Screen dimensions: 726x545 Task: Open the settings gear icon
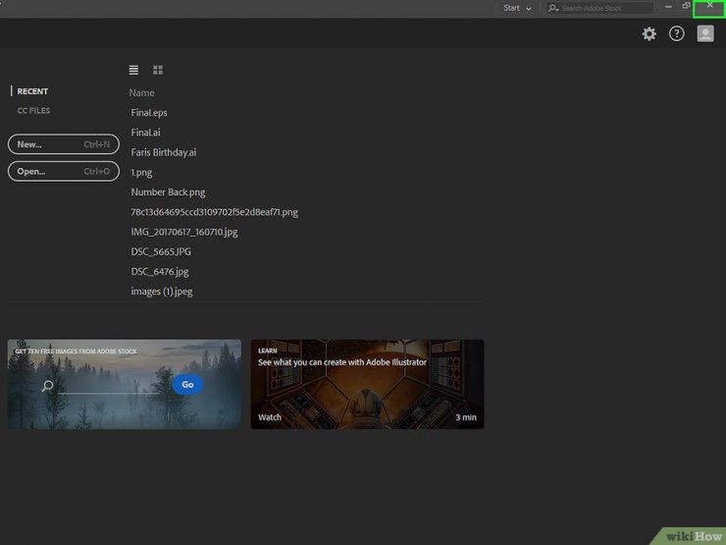pos(648,33)
